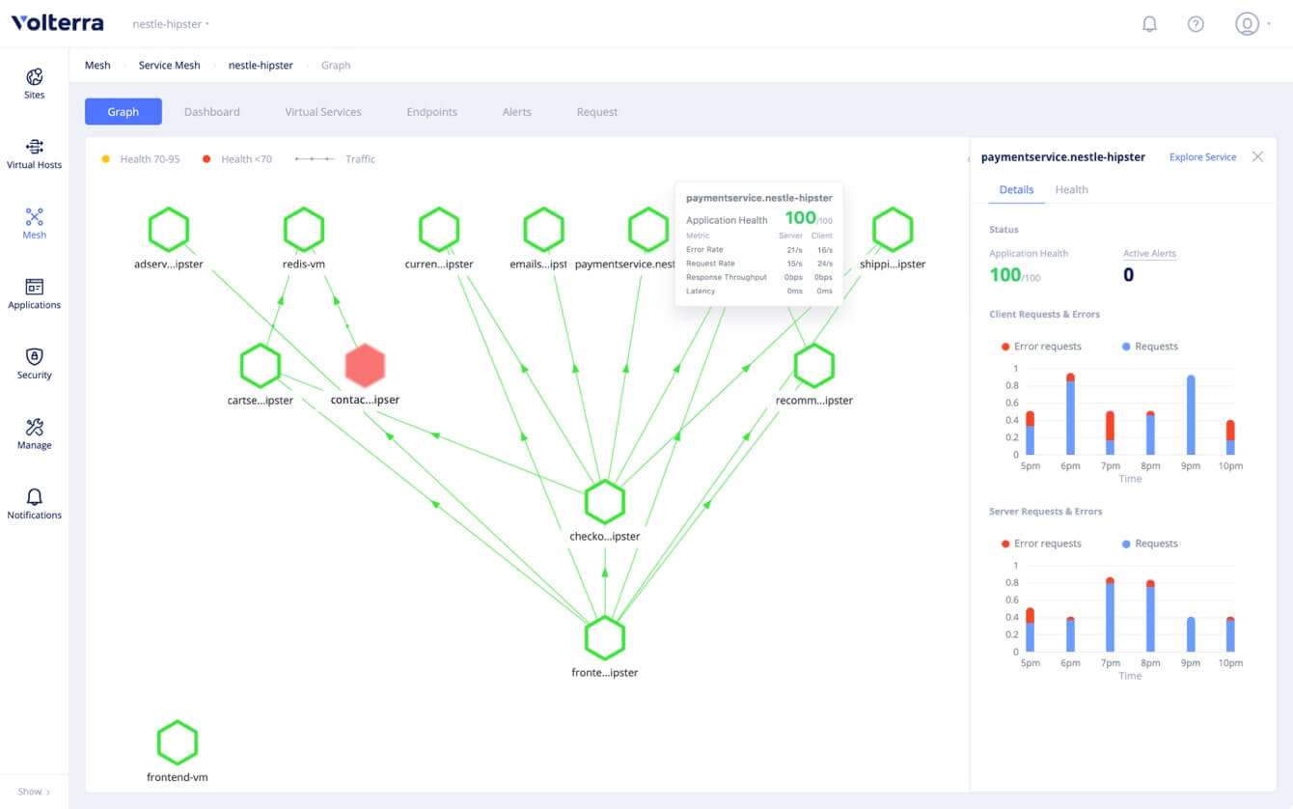Viewport: 1293px width, 809px height.
Task: Open the Mesh sidebar section
Action: [x=34, y=224]
